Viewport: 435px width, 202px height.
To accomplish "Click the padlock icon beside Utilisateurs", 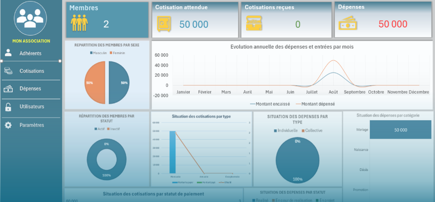I will point(8,107).
